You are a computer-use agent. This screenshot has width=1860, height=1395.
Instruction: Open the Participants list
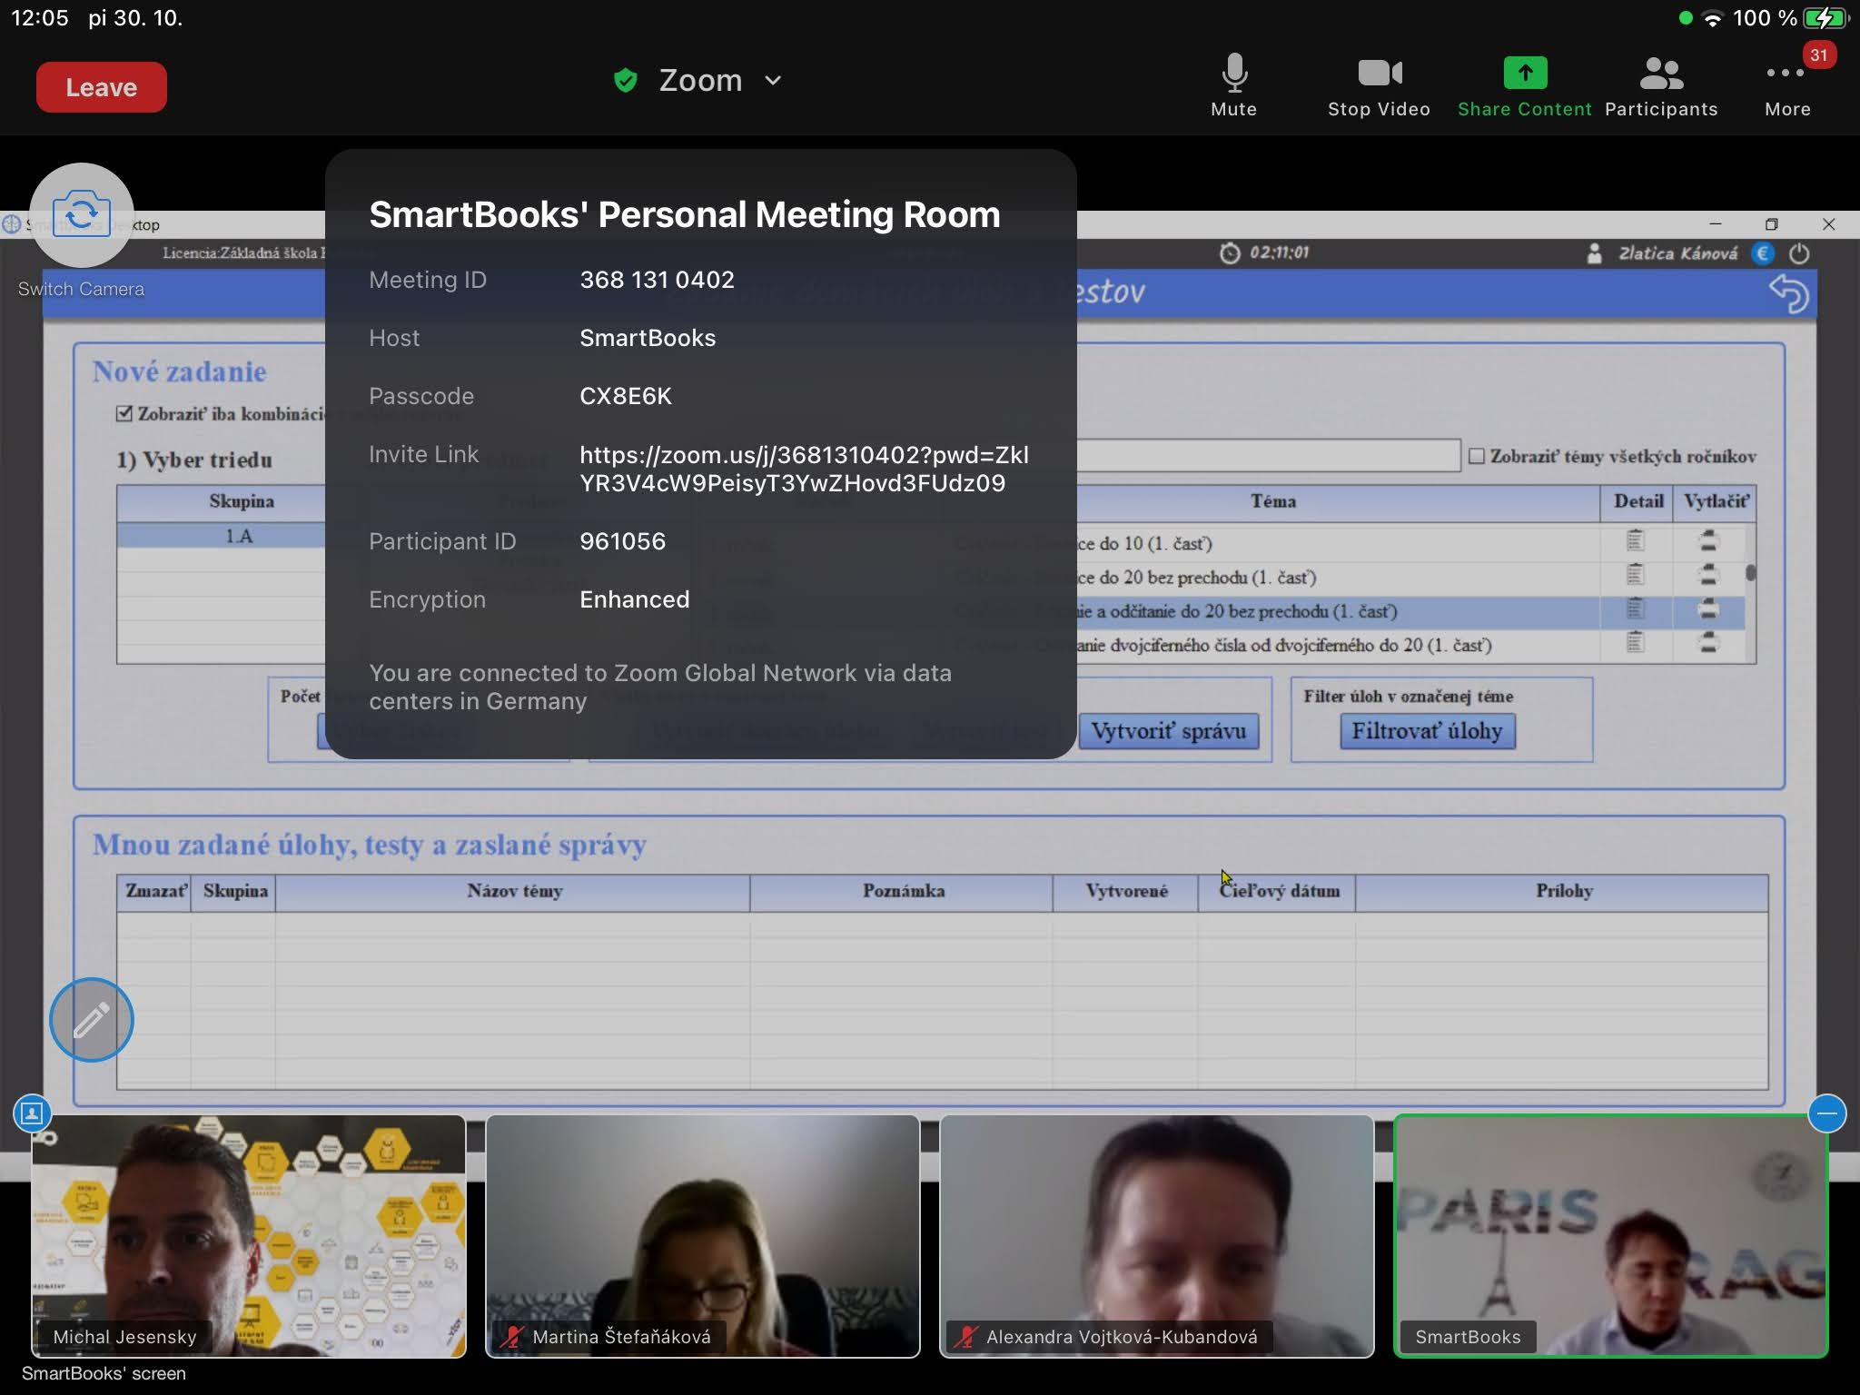coord(1661,85)
